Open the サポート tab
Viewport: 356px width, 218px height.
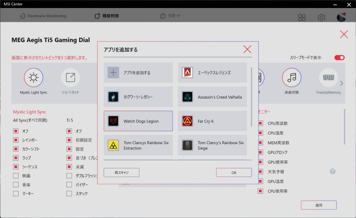coord(170,16)
